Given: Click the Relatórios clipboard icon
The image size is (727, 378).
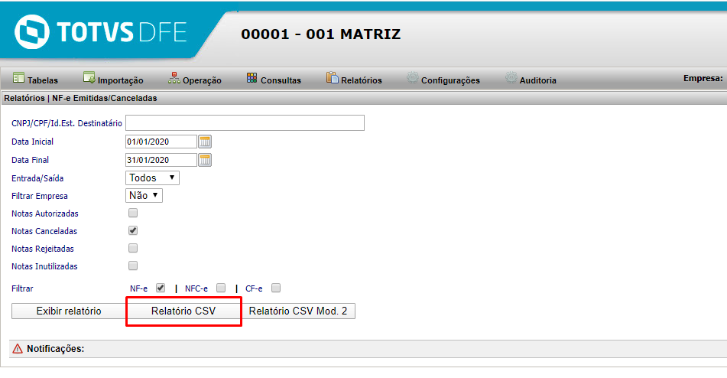Looking at the screenshot, I should (x=332, y=77).
